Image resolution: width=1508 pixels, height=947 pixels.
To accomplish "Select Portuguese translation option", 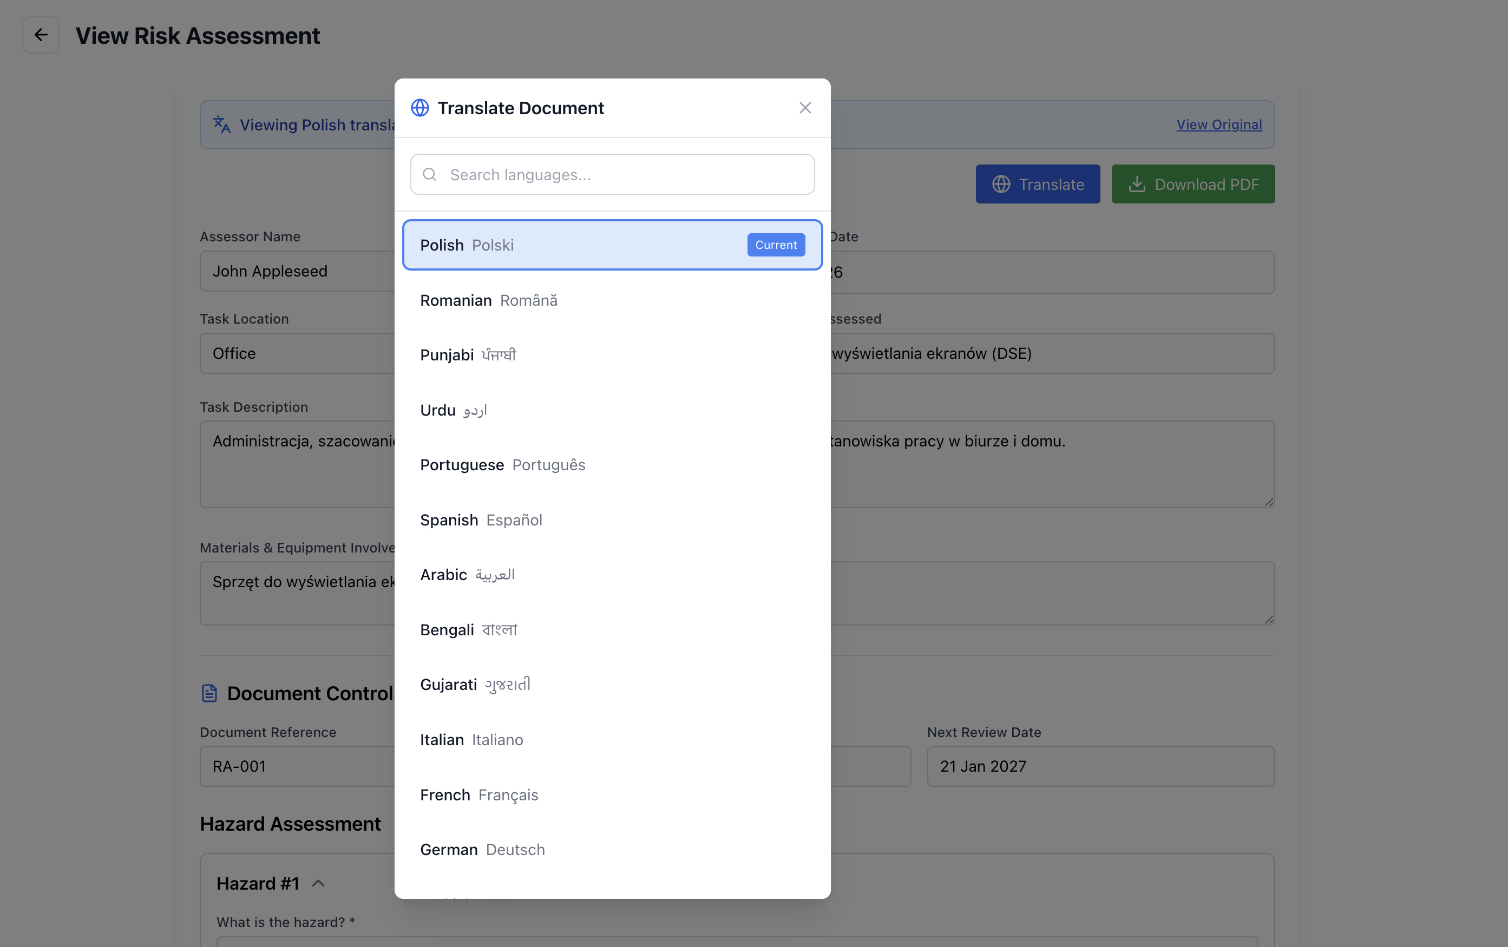I will pyautogui.click(x=612, y=465).
